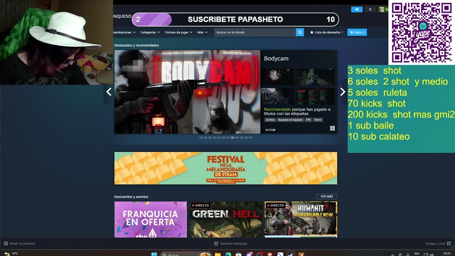The width and height of the screenshot is (455, 256).
Task: Click the Basados en equipos tag
Action: (290, 120)
